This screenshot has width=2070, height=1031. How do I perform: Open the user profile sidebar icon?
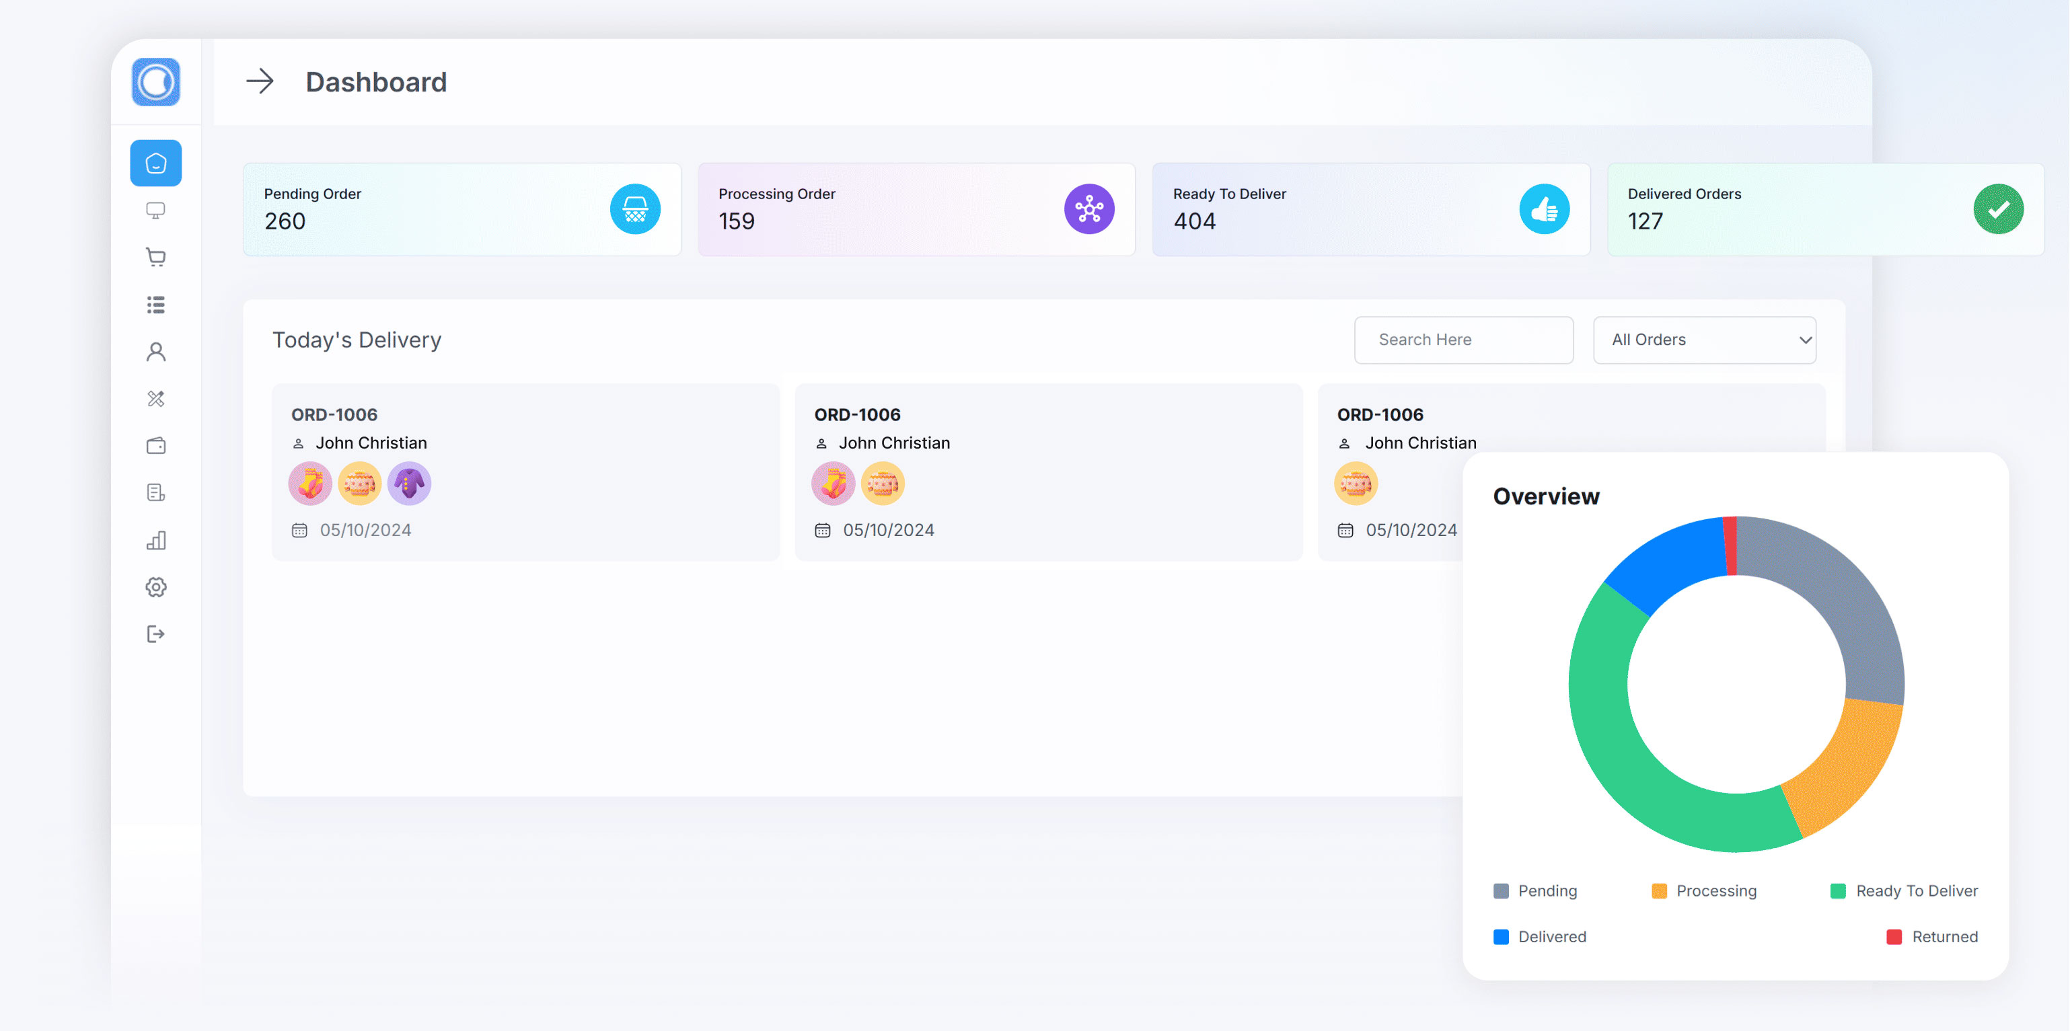click(156, 351)
